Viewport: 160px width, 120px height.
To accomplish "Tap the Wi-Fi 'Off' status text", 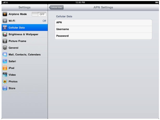I will point(44,21).
